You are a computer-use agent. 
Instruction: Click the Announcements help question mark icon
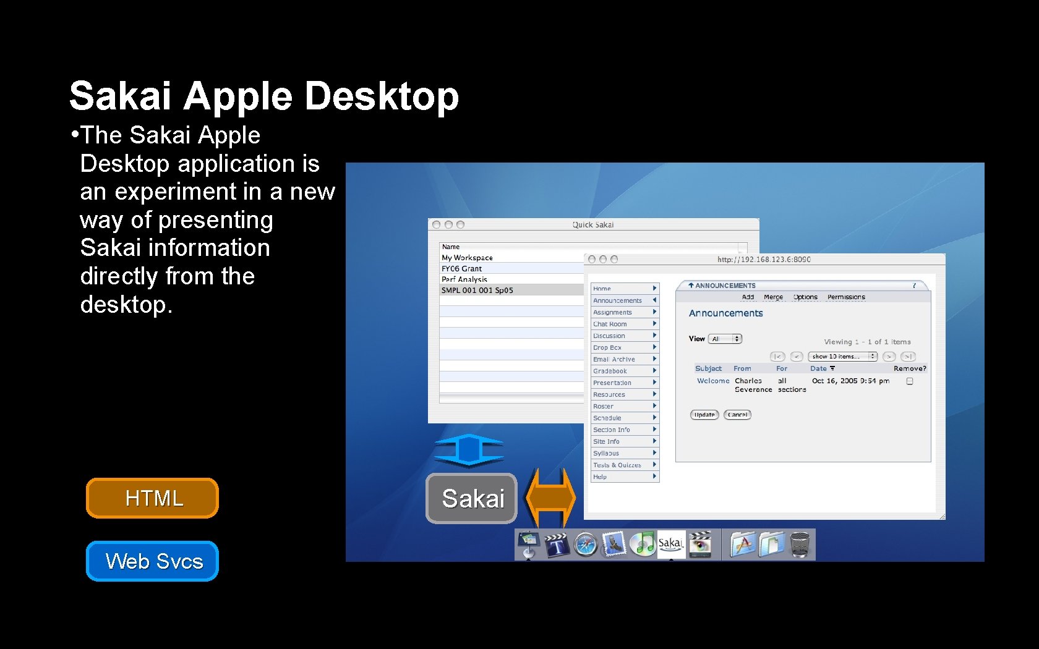(x=914, y=286)
